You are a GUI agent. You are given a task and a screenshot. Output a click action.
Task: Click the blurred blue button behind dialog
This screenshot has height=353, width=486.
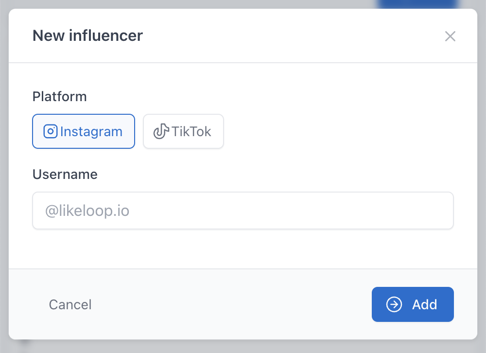[418, 4]
